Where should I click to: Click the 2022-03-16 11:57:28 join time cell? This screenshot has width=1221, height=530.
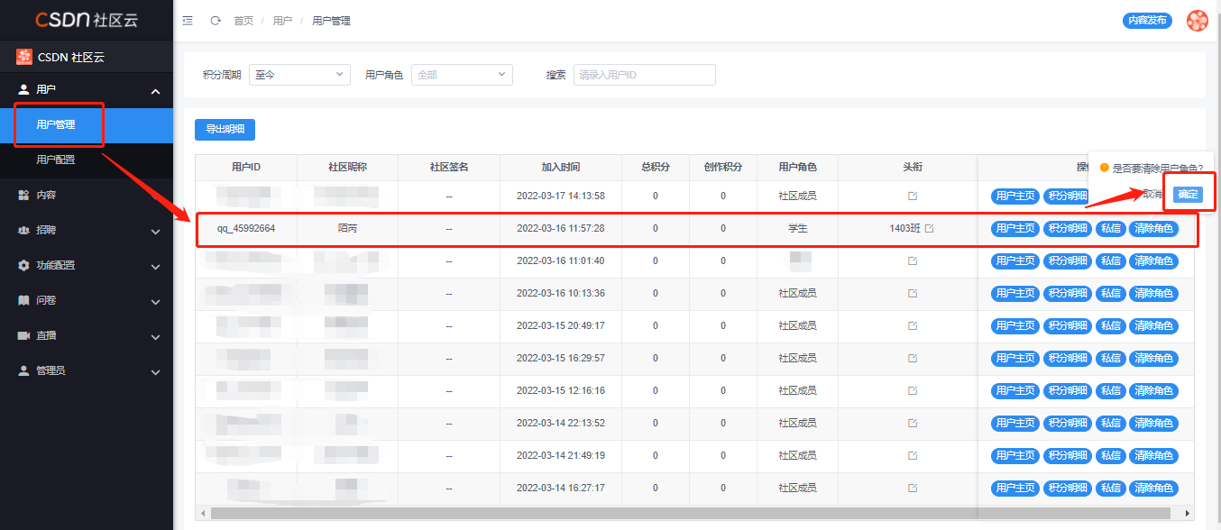(561, 228)
